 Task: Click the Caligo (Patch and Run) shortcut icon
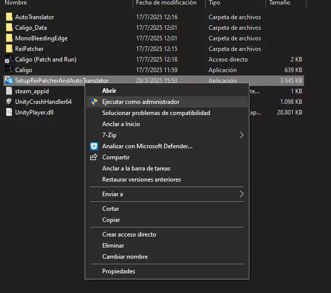(x=9, y=60)
